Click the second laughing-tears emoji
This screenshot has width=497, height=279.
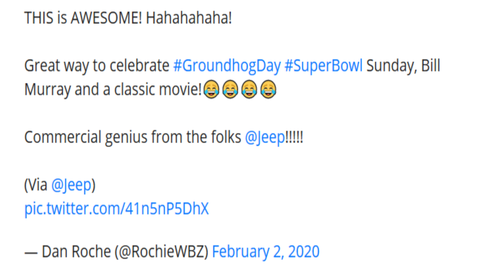[x=230, y=90]
